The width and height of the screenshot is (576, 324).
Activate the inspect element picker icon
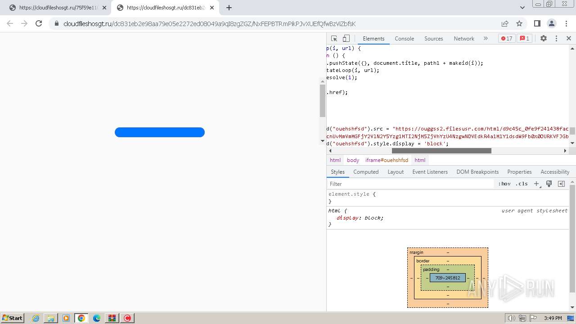[334, 39]
